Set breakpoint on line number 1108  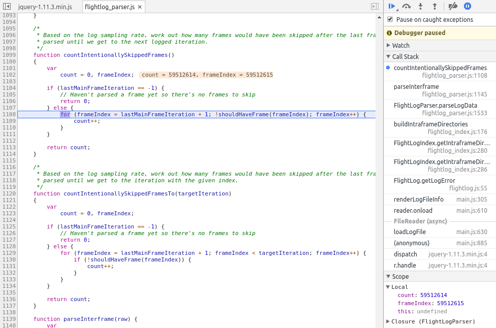[9, 114]
